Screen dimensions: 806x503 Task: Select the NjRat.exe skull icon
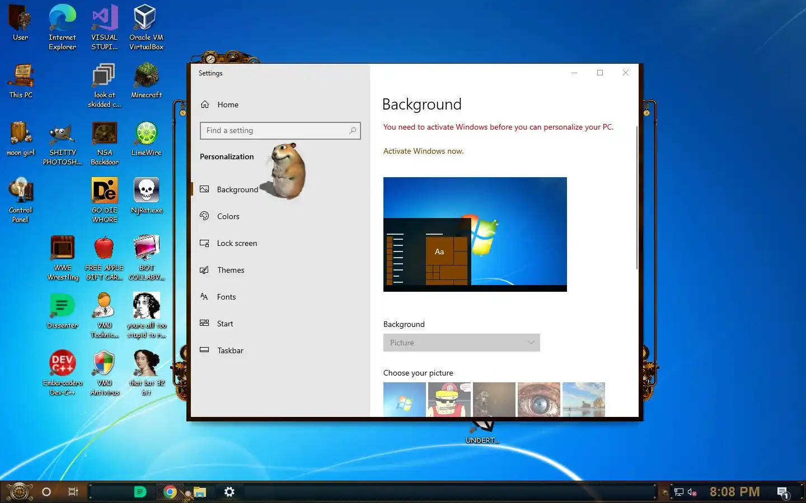point(146,196)
